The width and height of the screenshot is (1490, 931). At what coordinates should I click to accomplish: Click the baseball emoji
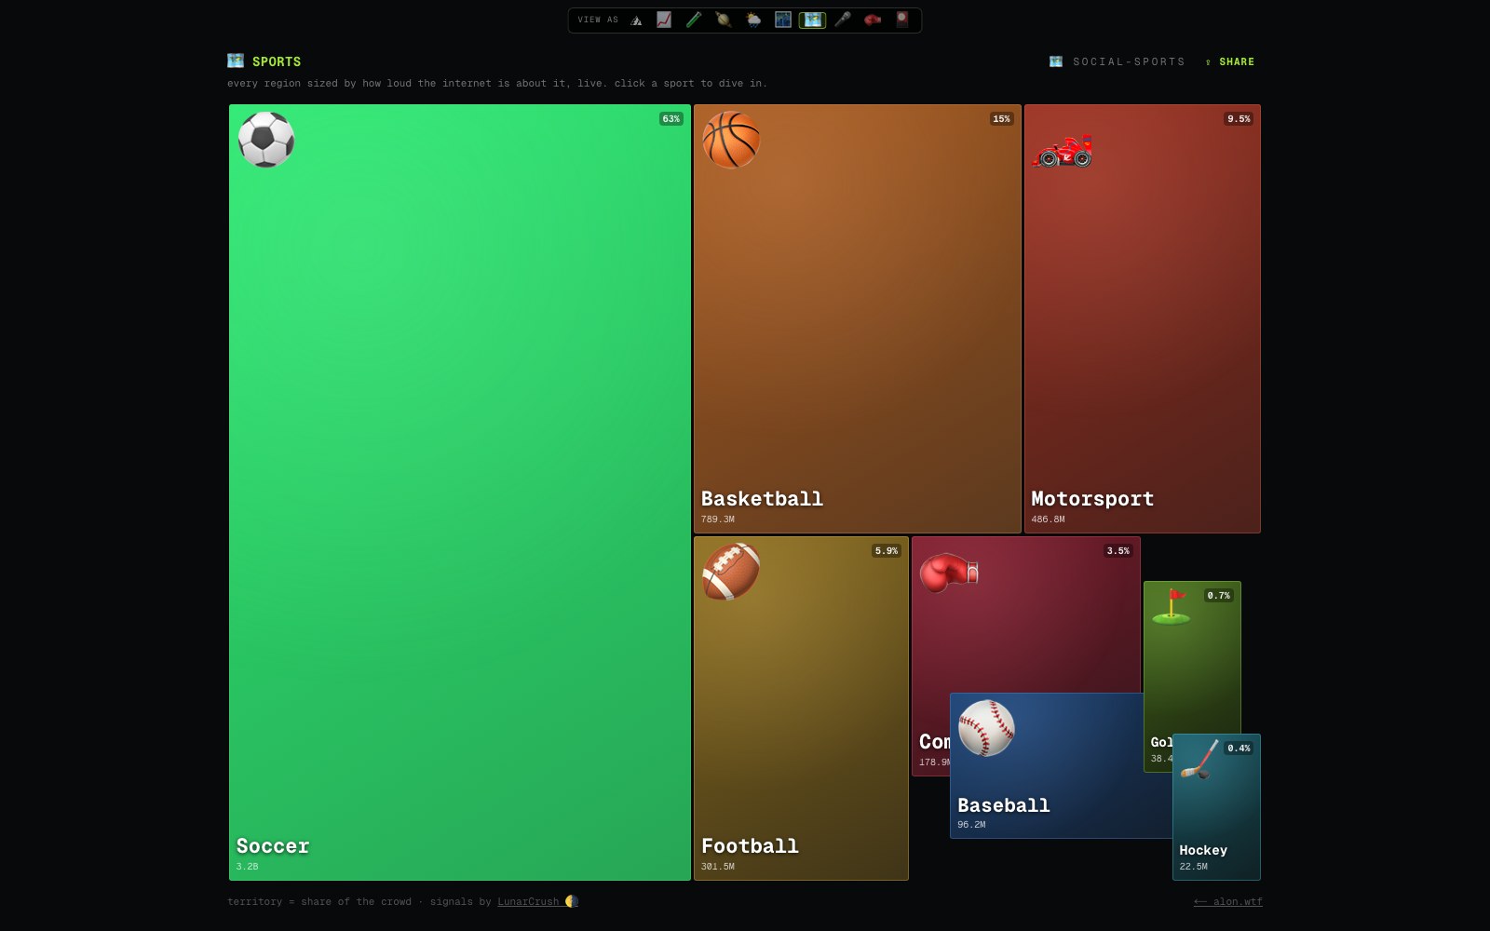(x=986, y=728)
